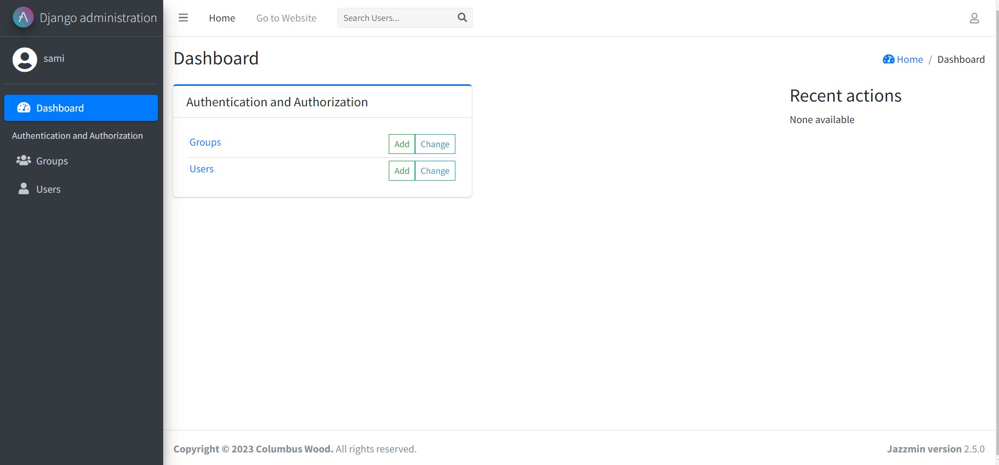Image resolution: width=999 pixels, height=465 pixels.
Task: Open the Home navbar item
Action: click(x=222, y=18)
